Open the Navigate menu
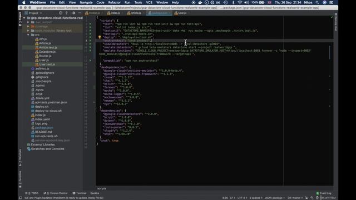Screen dimensions: 356x200 [86, 2]
